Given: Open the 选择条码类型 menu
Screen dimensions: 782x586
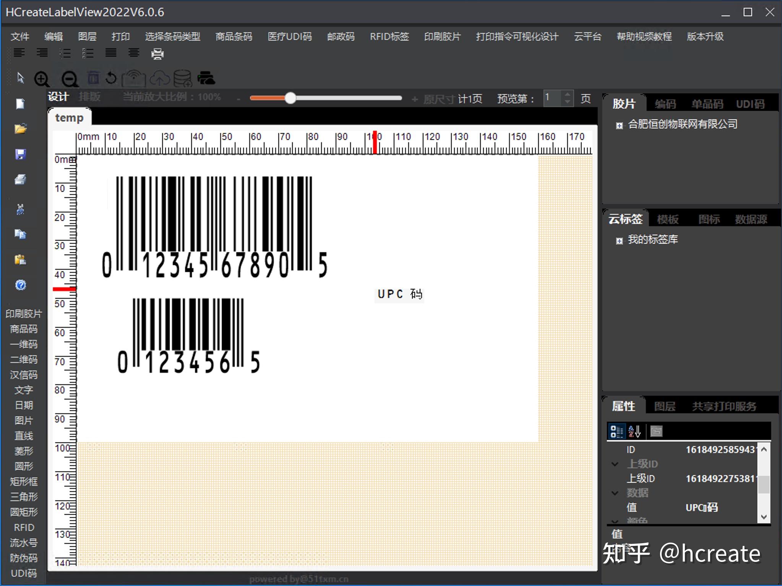Looking at the screenshot, I should (x=172, y=37).
